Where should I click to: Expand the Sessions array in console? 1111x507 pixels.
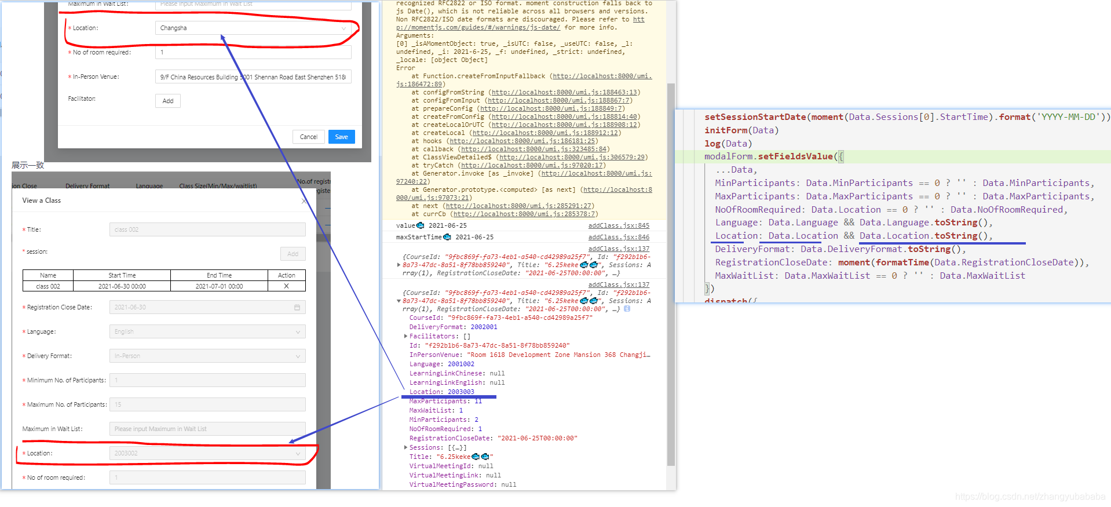[405, 447]
